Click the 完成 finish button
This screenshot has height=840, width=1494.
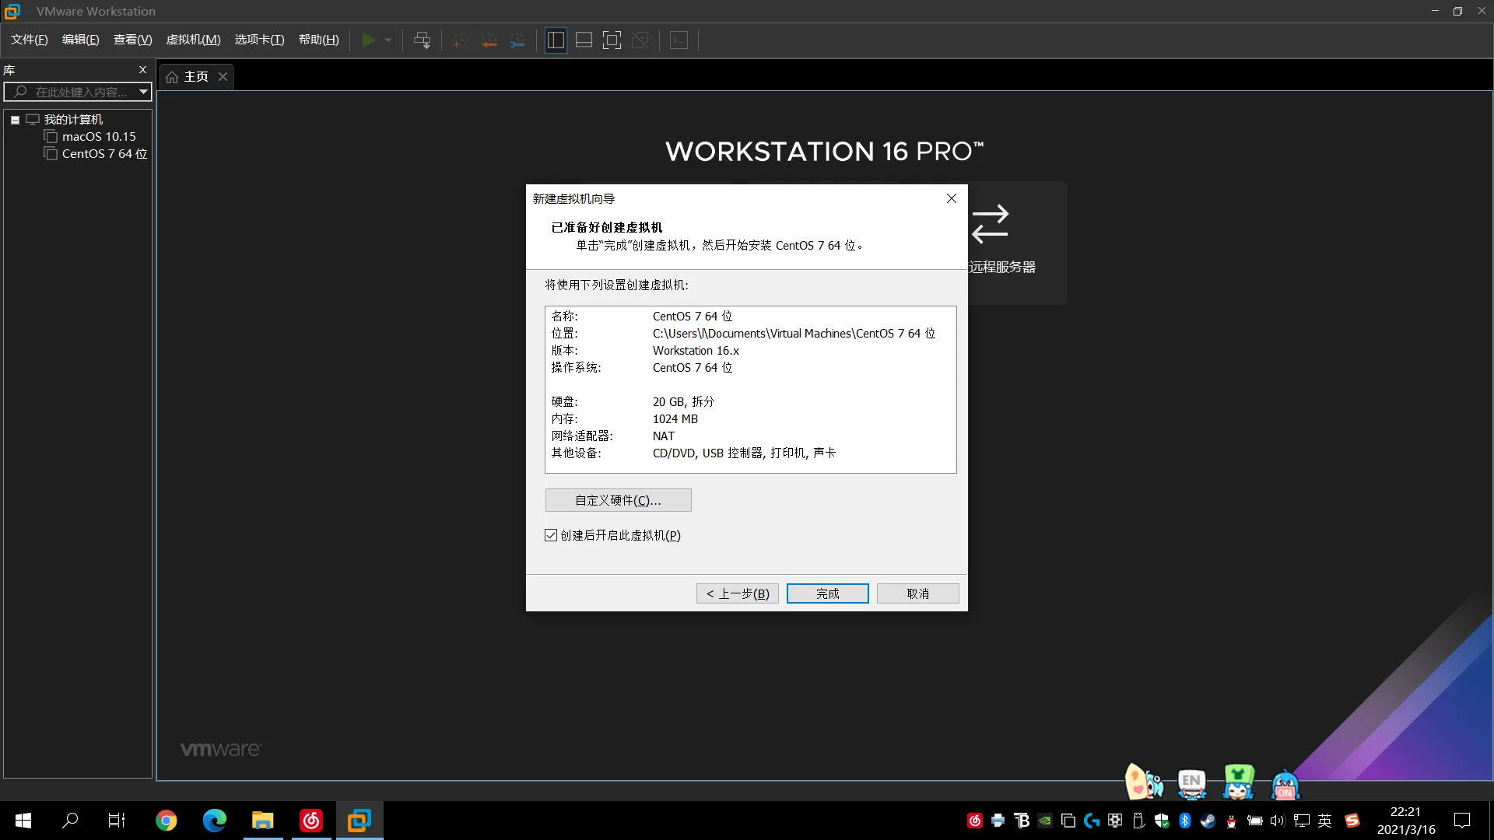[827, 593]
